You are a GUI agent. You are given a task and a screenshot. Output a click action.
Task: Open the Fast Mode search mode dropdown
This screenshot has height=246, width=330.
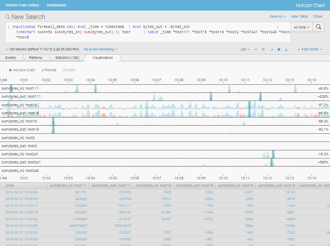coord(310,49)
